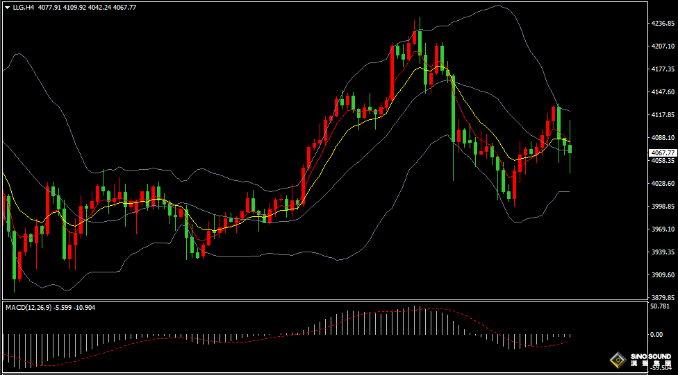Click the latest candlestick at chart's right edge
Image resolution: width=678 pixels, height=375 pixels.
(570, 147)
